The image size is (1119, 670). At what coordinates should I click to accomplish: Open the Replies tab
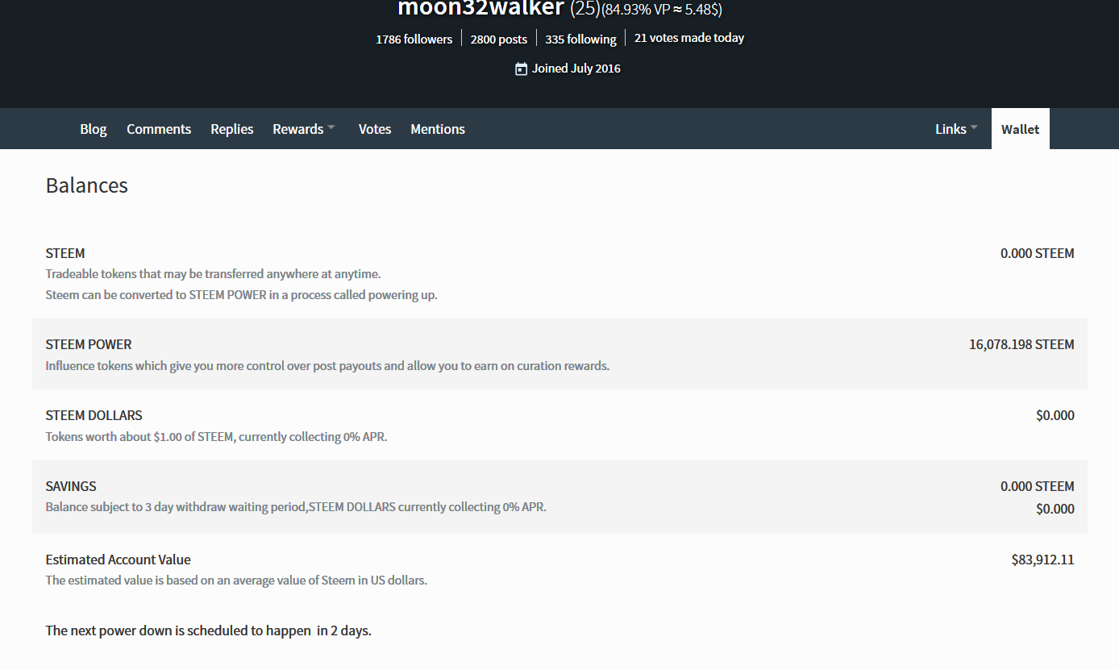(x=232, y=129)
